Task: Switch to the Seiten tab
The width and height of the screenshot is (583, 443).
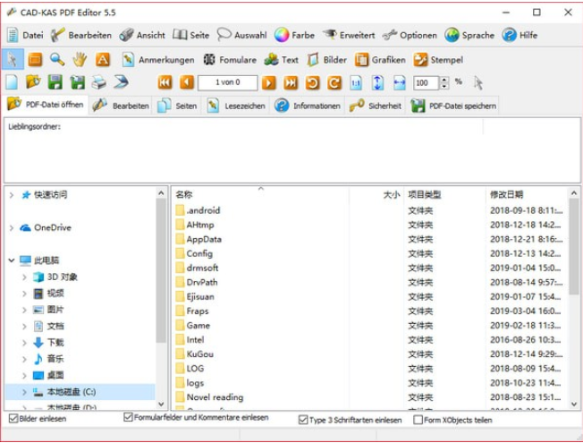Action: [177, 106]
